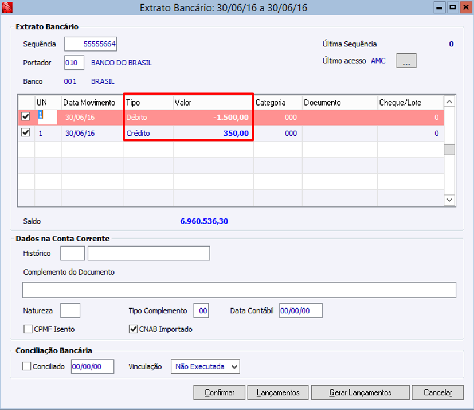Click the -1.500,00 value cell
The width and height of the screenshot is (474, 410).
tap(213, 118)
